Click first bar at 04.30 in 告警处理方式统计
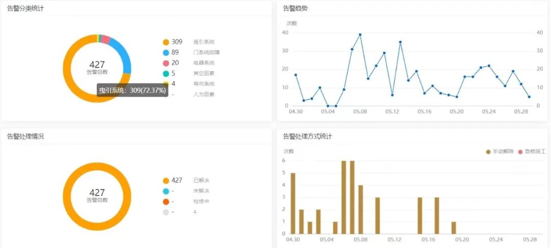 (x=293, y=203)
